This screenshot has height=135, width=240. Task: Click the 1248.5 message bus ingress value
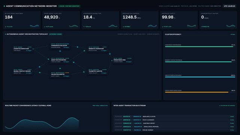tap(130, 17)
